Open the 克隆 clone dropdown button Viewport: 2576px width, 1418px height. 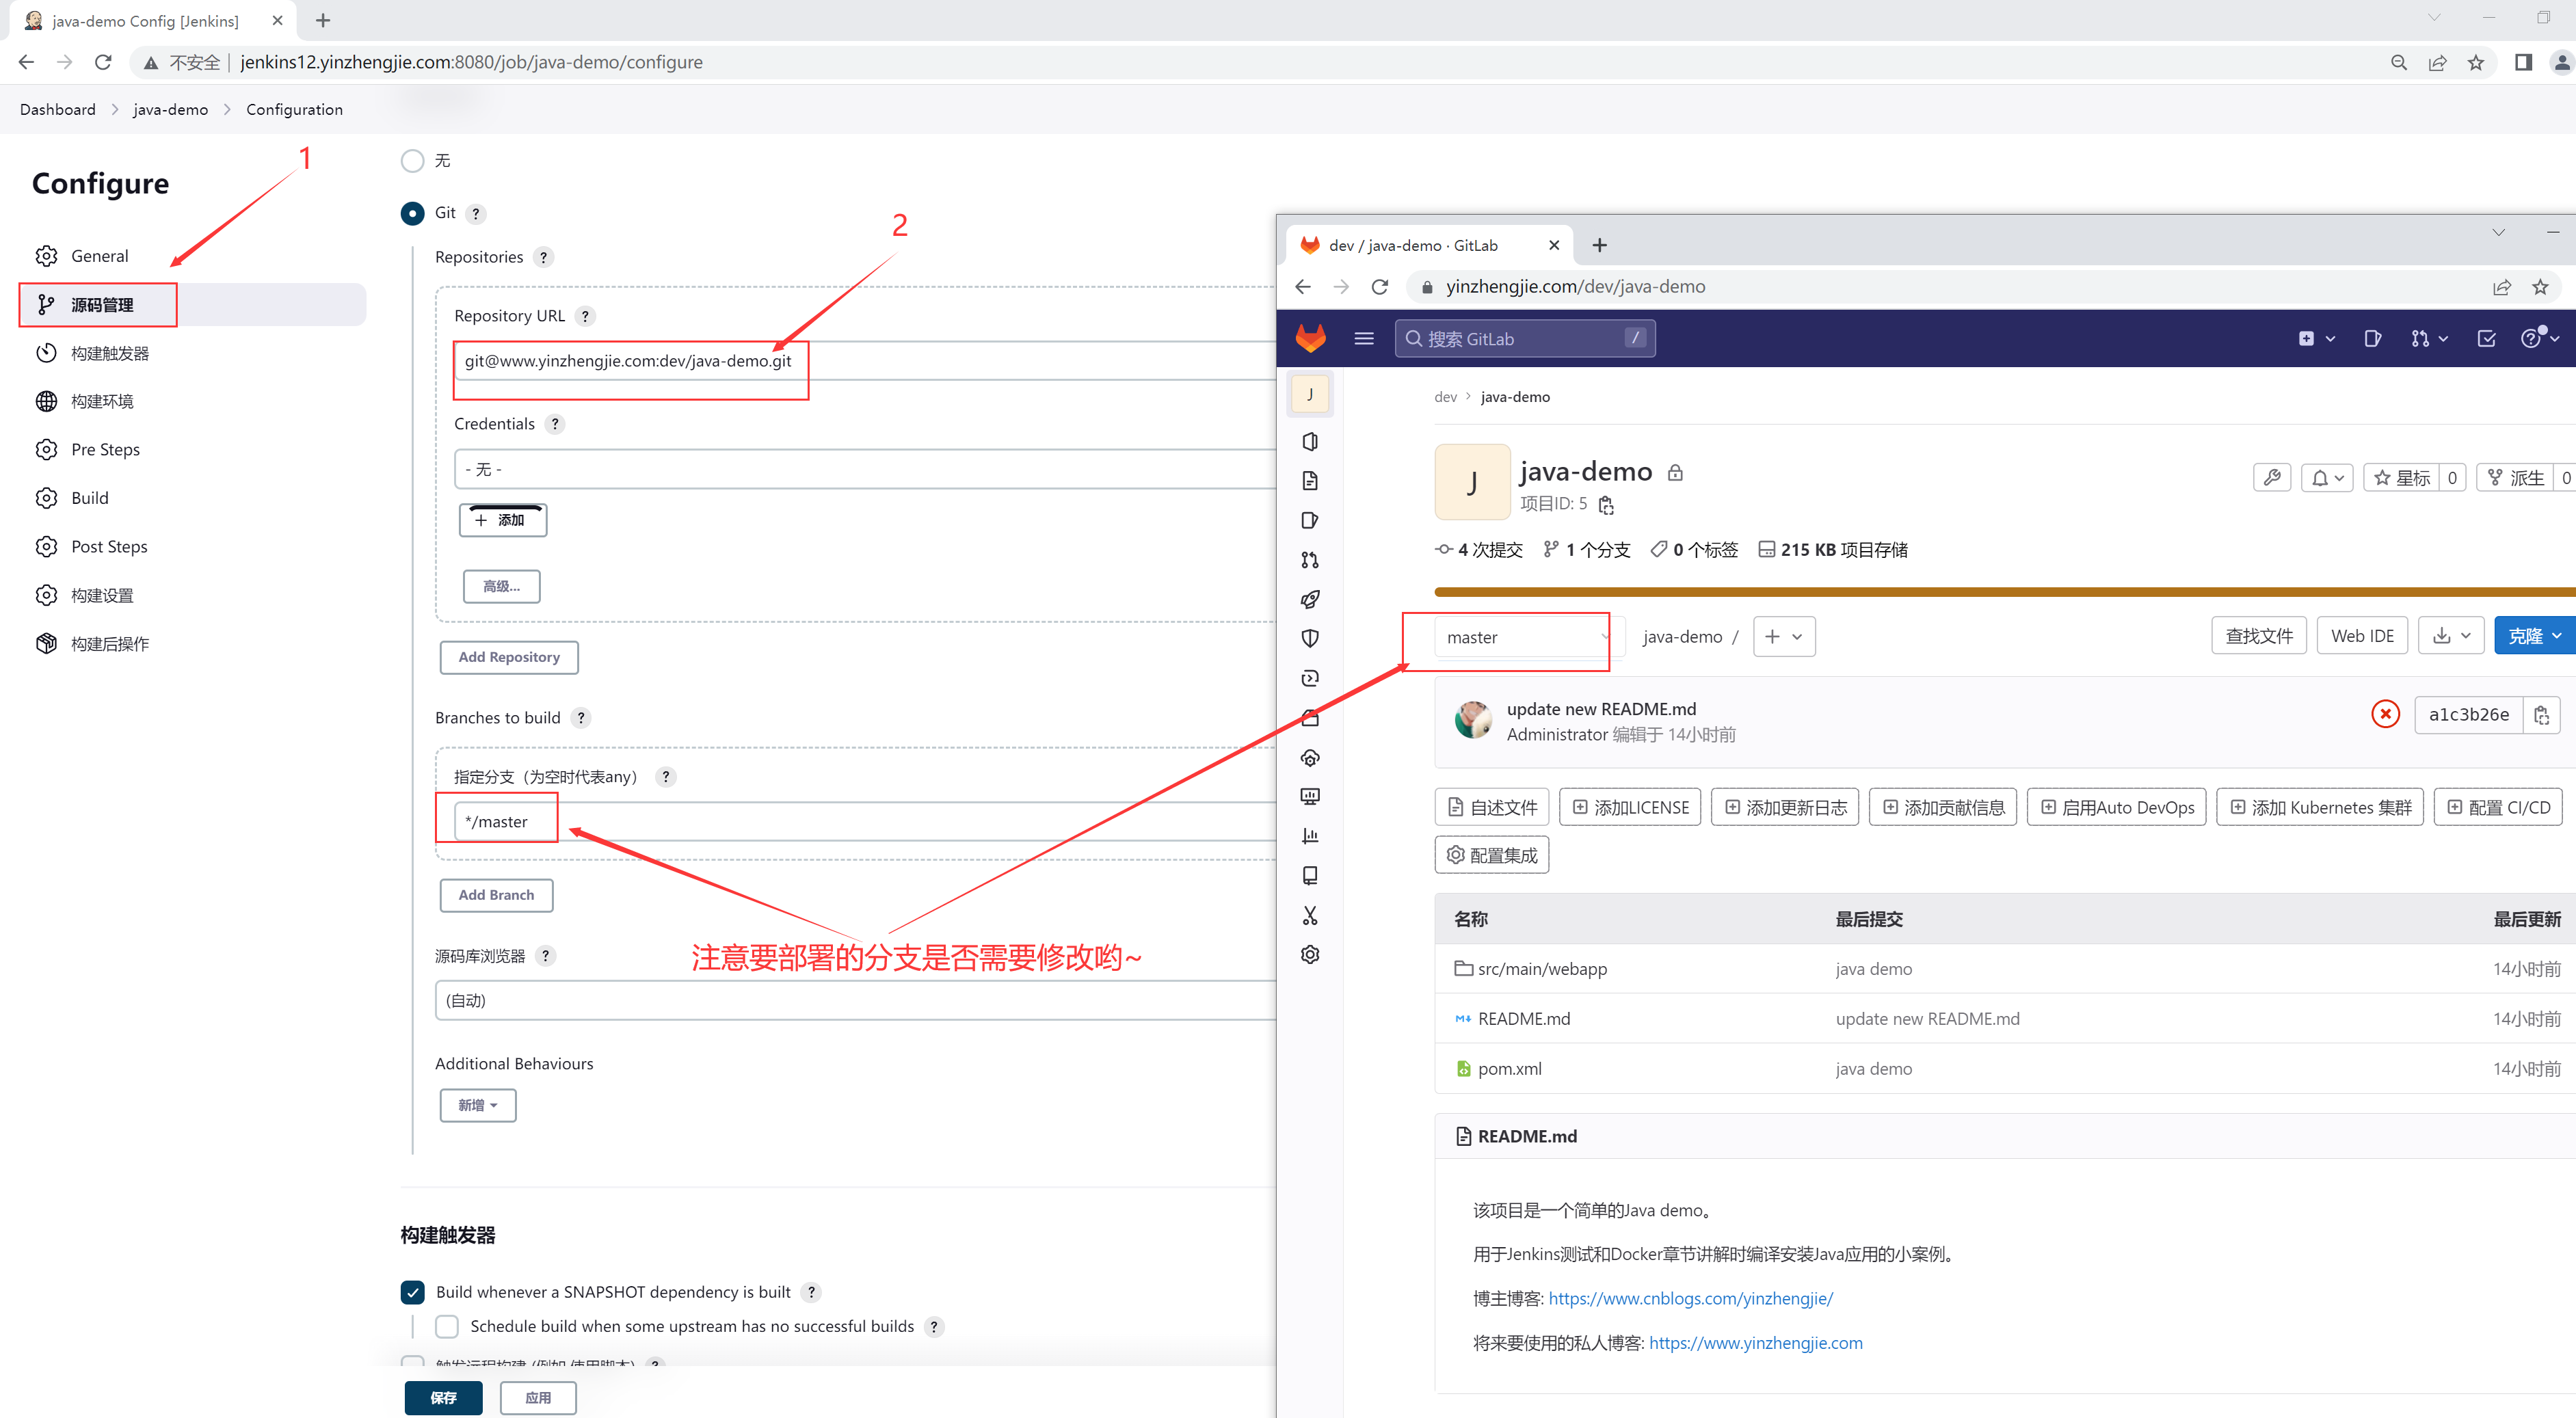click(2533, 636)
